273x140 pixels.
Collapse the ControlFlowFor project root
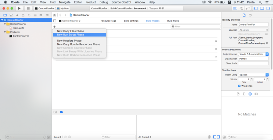[x=2, y=20]
